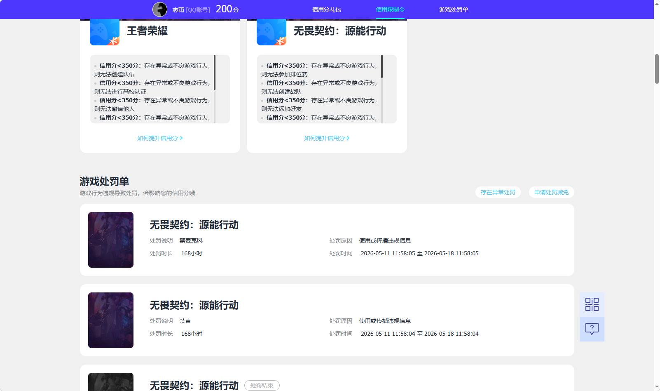The height and width of the screenshot is (391, 660).
Task: Click the 无畏契约：源能行动 restriction card title
Action: pos(340,31)
